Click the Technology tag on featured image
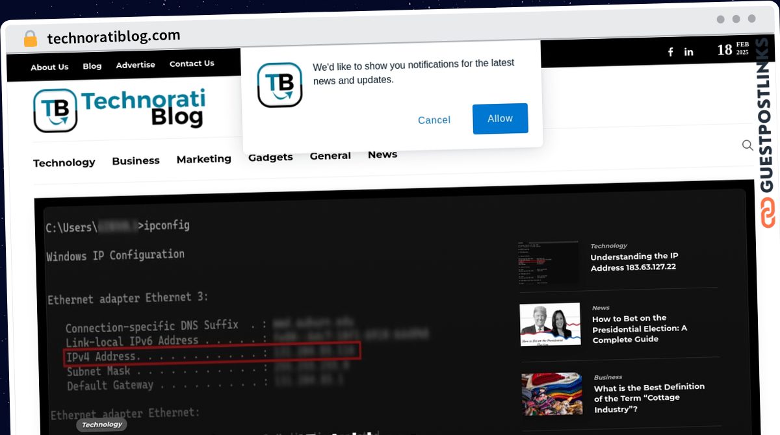Image resolution: width=780 pixels, height=435 pixels. point(102,425)
